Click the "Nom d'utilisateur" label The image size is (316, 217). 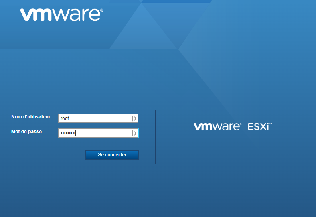[x=31, y=117]
